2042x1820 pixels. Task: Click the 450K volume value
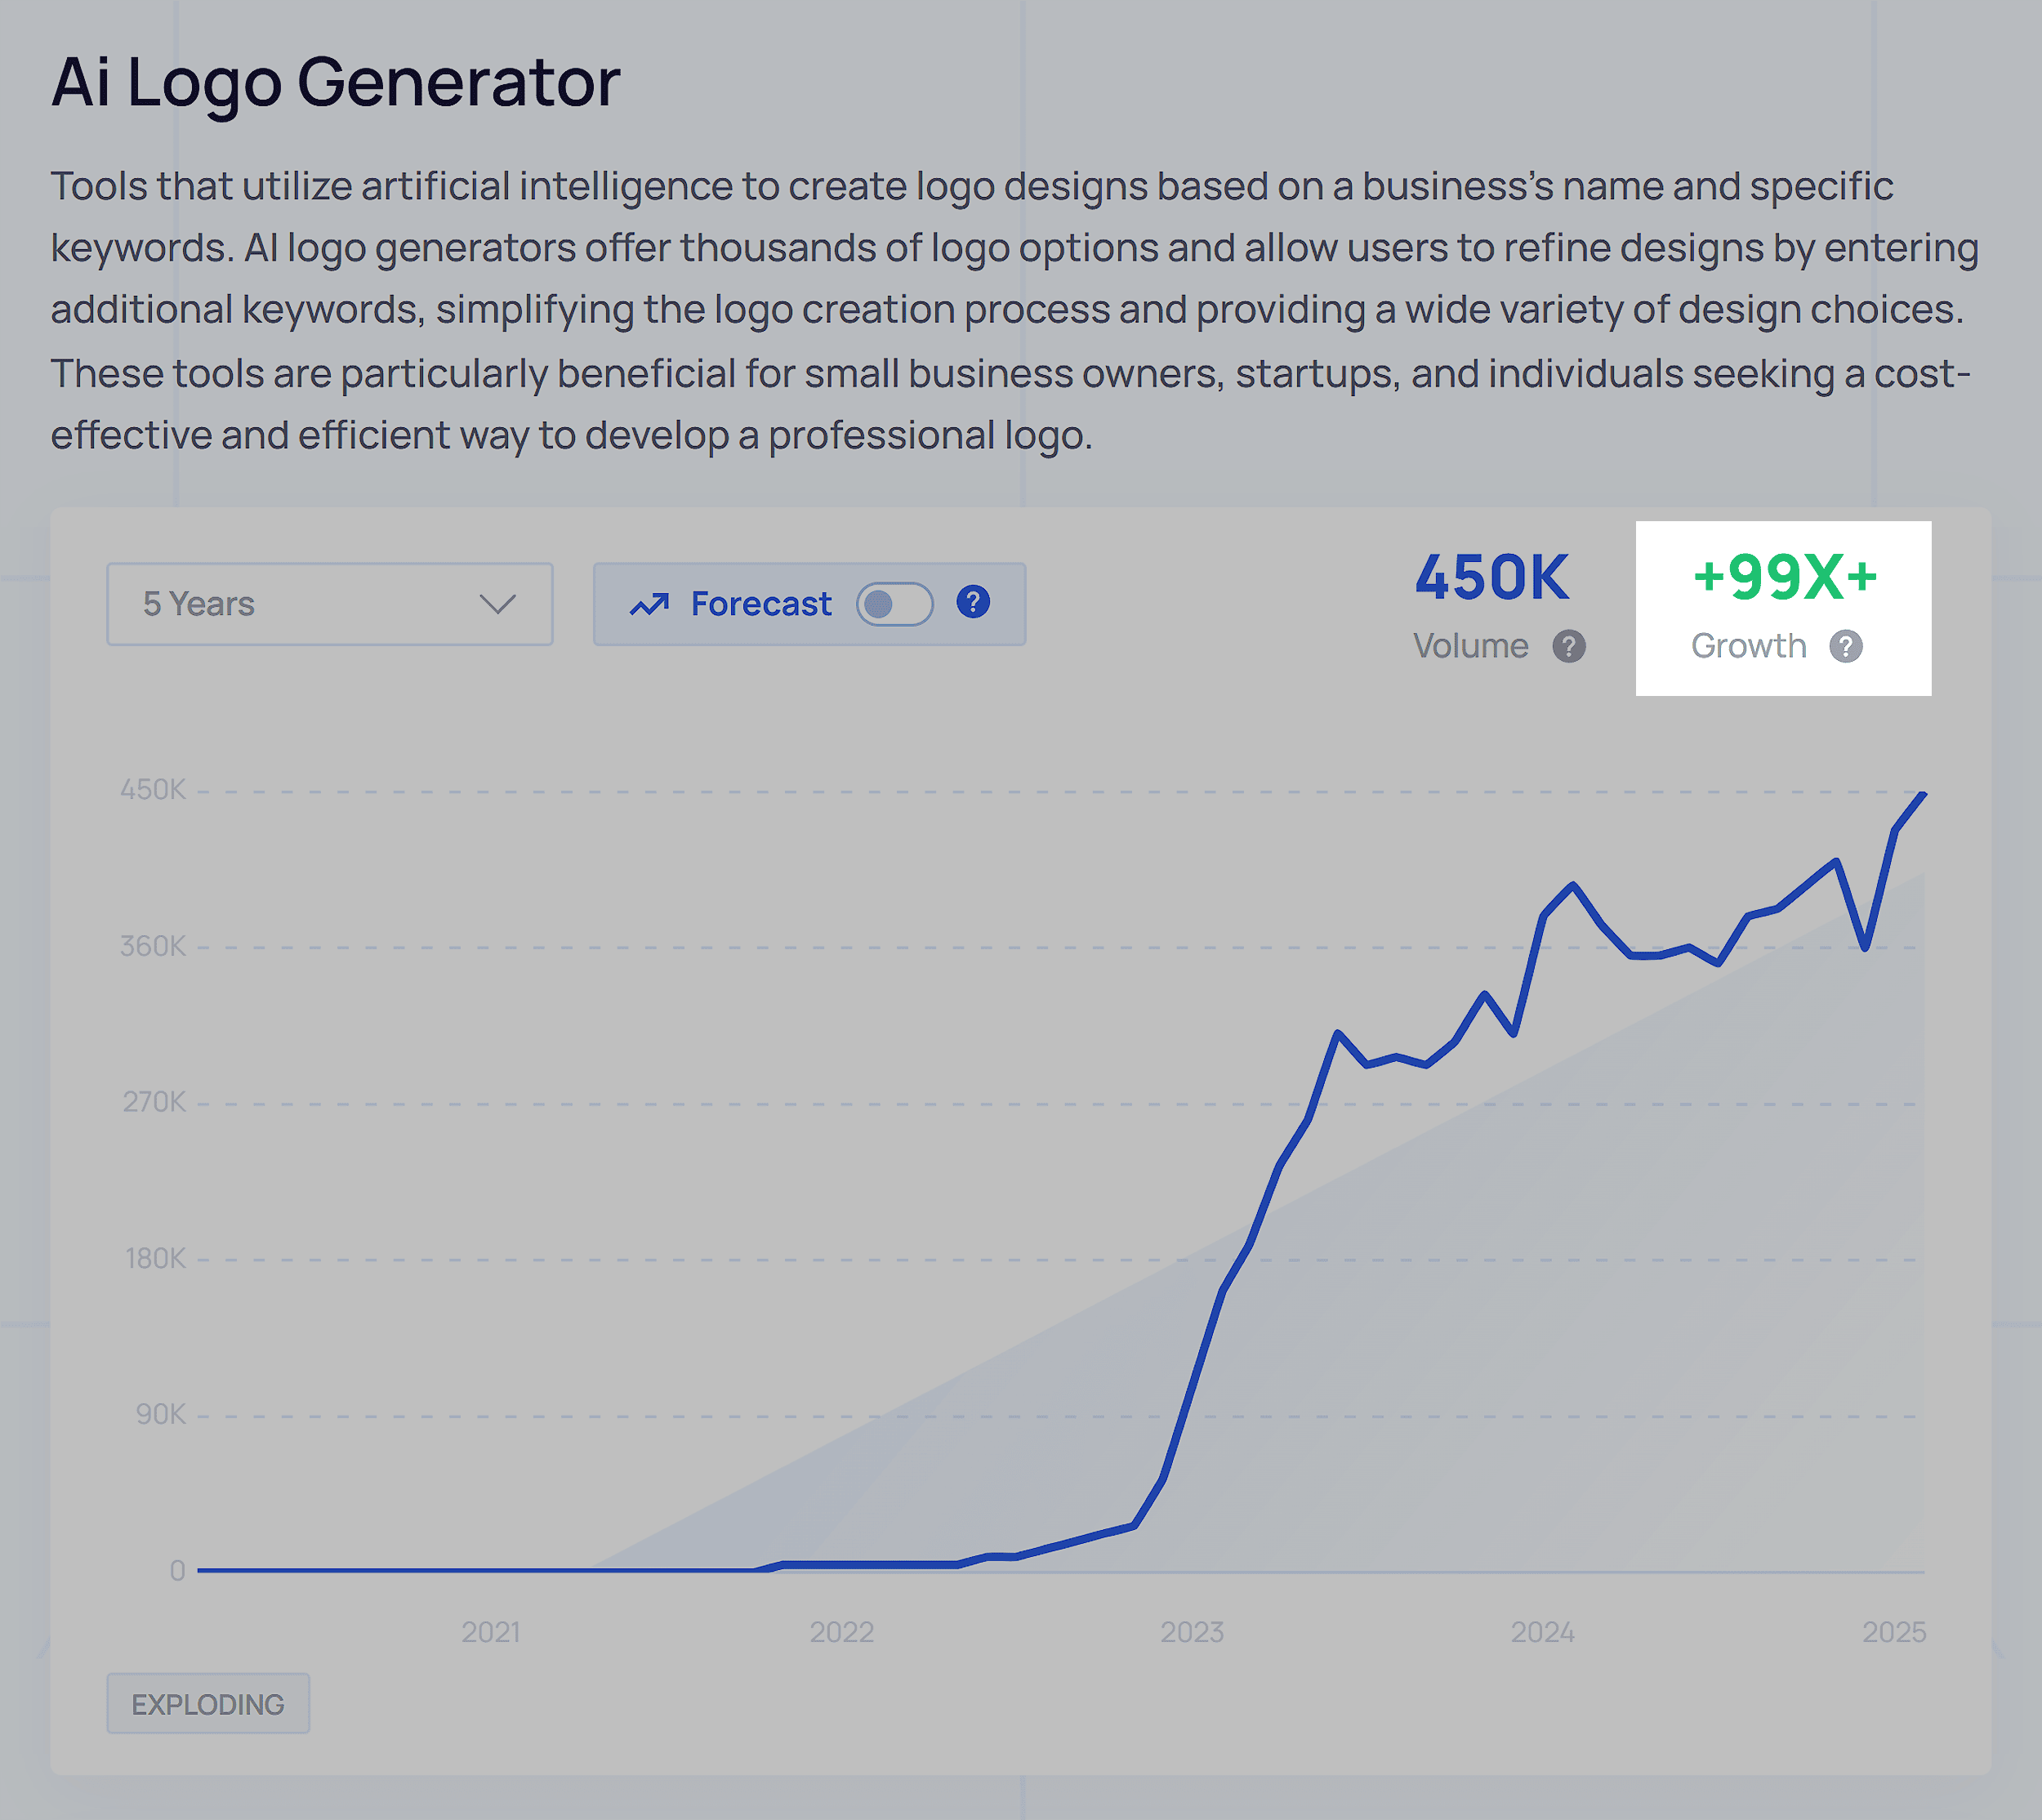(1491, 578)
